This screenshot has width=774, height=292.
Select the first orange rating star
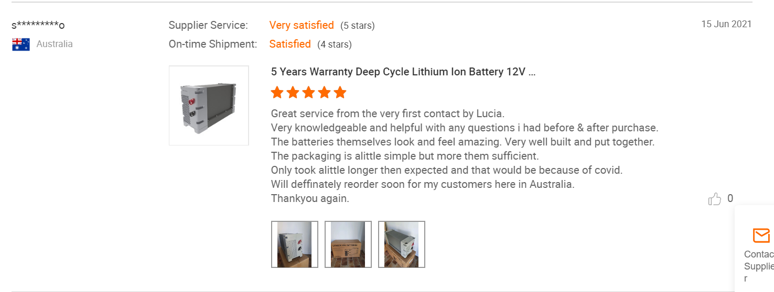(277, 93)
